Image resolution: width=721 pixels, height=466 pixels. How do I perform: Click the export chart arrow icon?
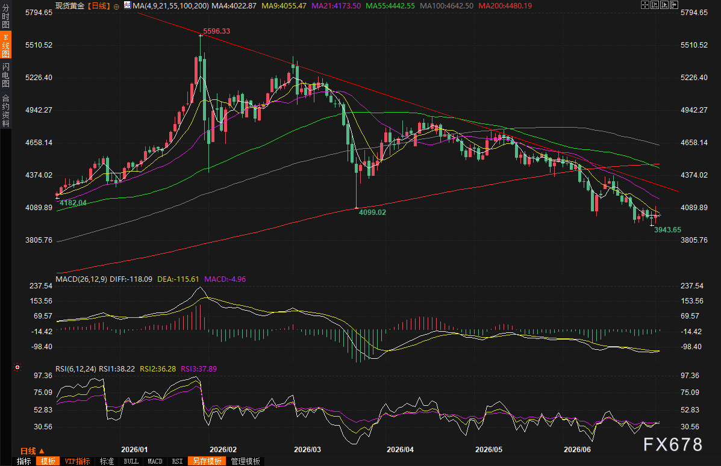click(x=674, y=5)
